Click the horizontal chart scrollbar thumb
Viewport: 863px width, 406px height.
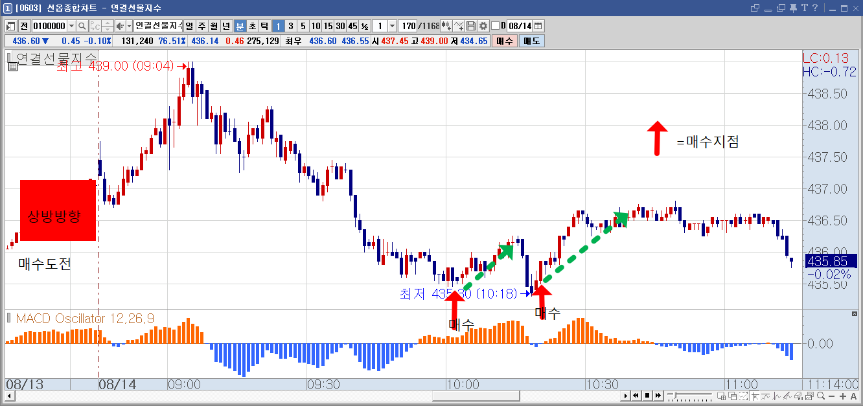pos(478,396)
